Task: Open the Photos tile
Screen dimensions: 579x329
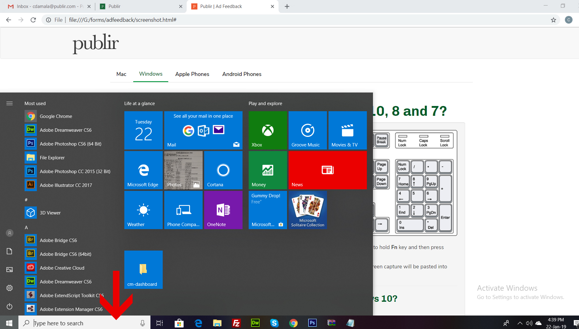Action: [x=183, y=170]
